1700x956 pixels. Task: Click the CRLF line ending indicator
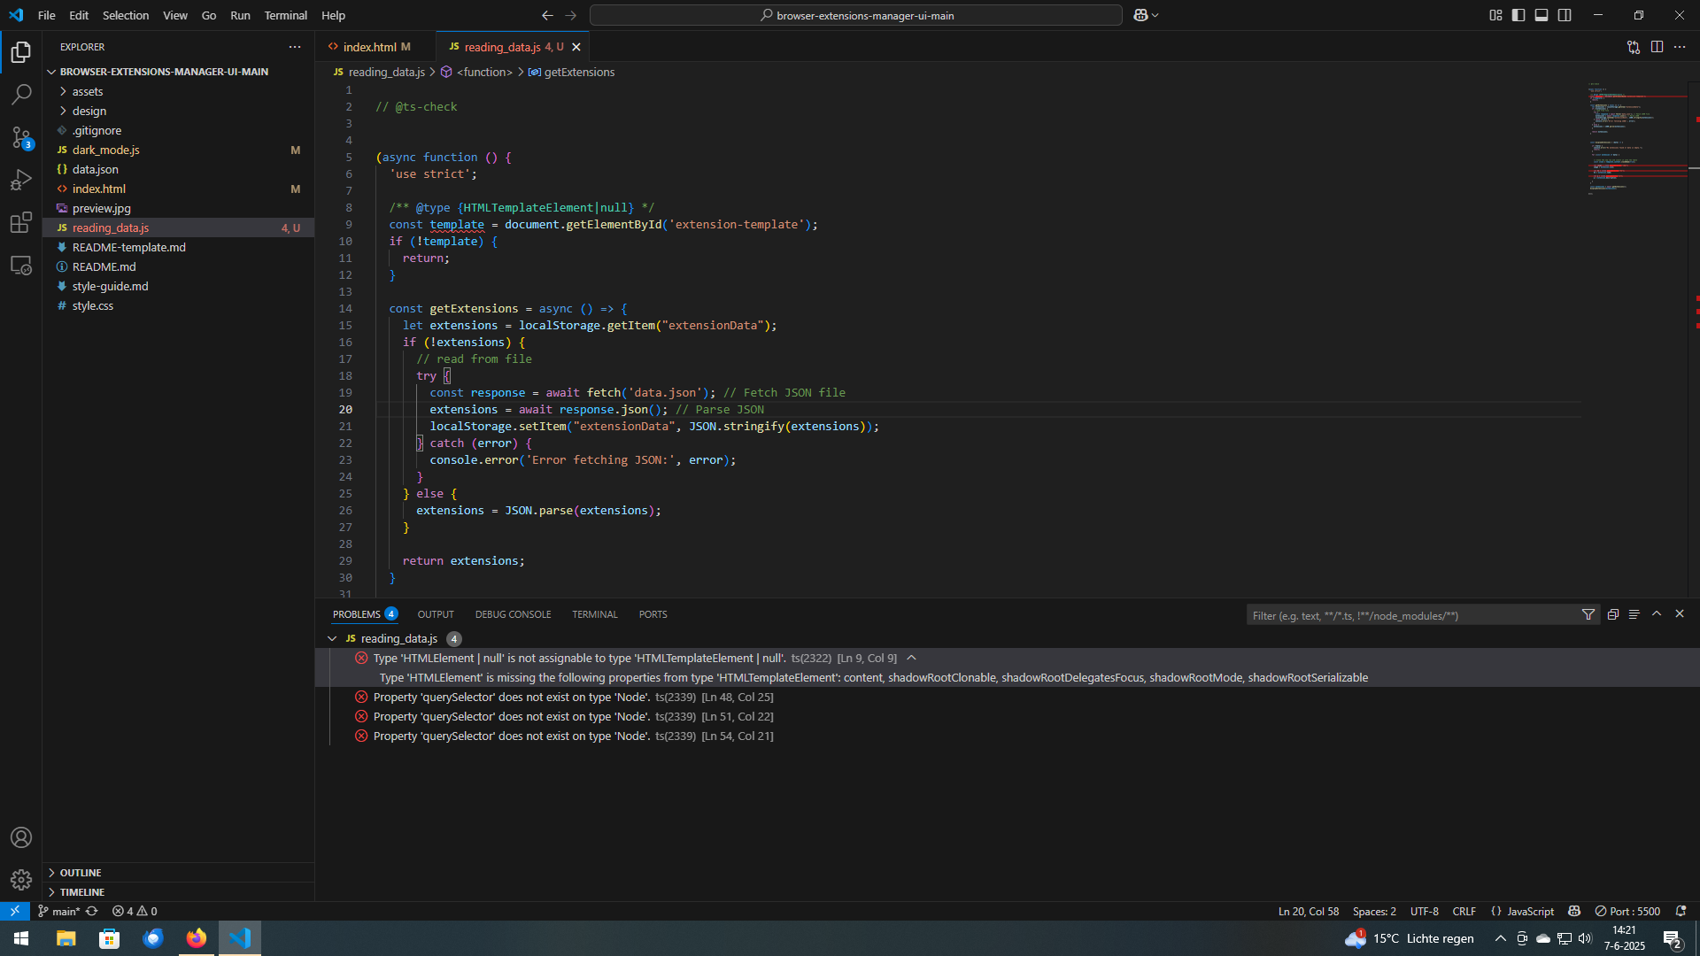[x=1464, y=911]
